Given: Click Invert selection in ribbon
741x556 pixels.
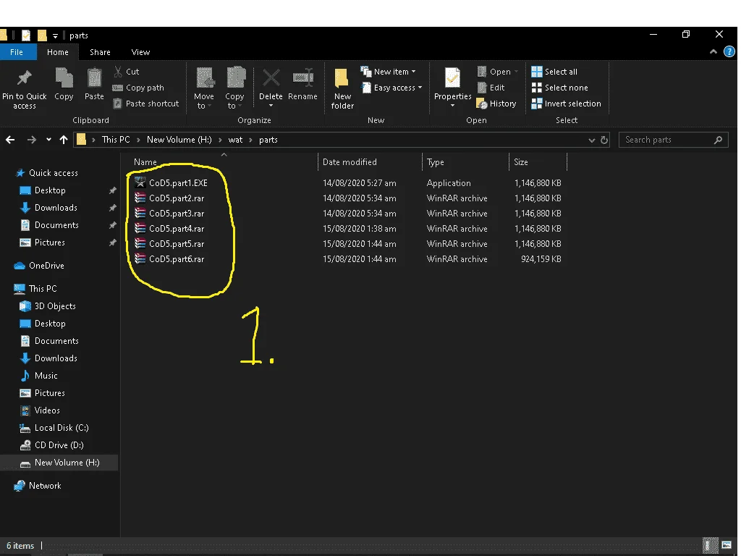Looking at the screenshot, I should coord(566,104).
